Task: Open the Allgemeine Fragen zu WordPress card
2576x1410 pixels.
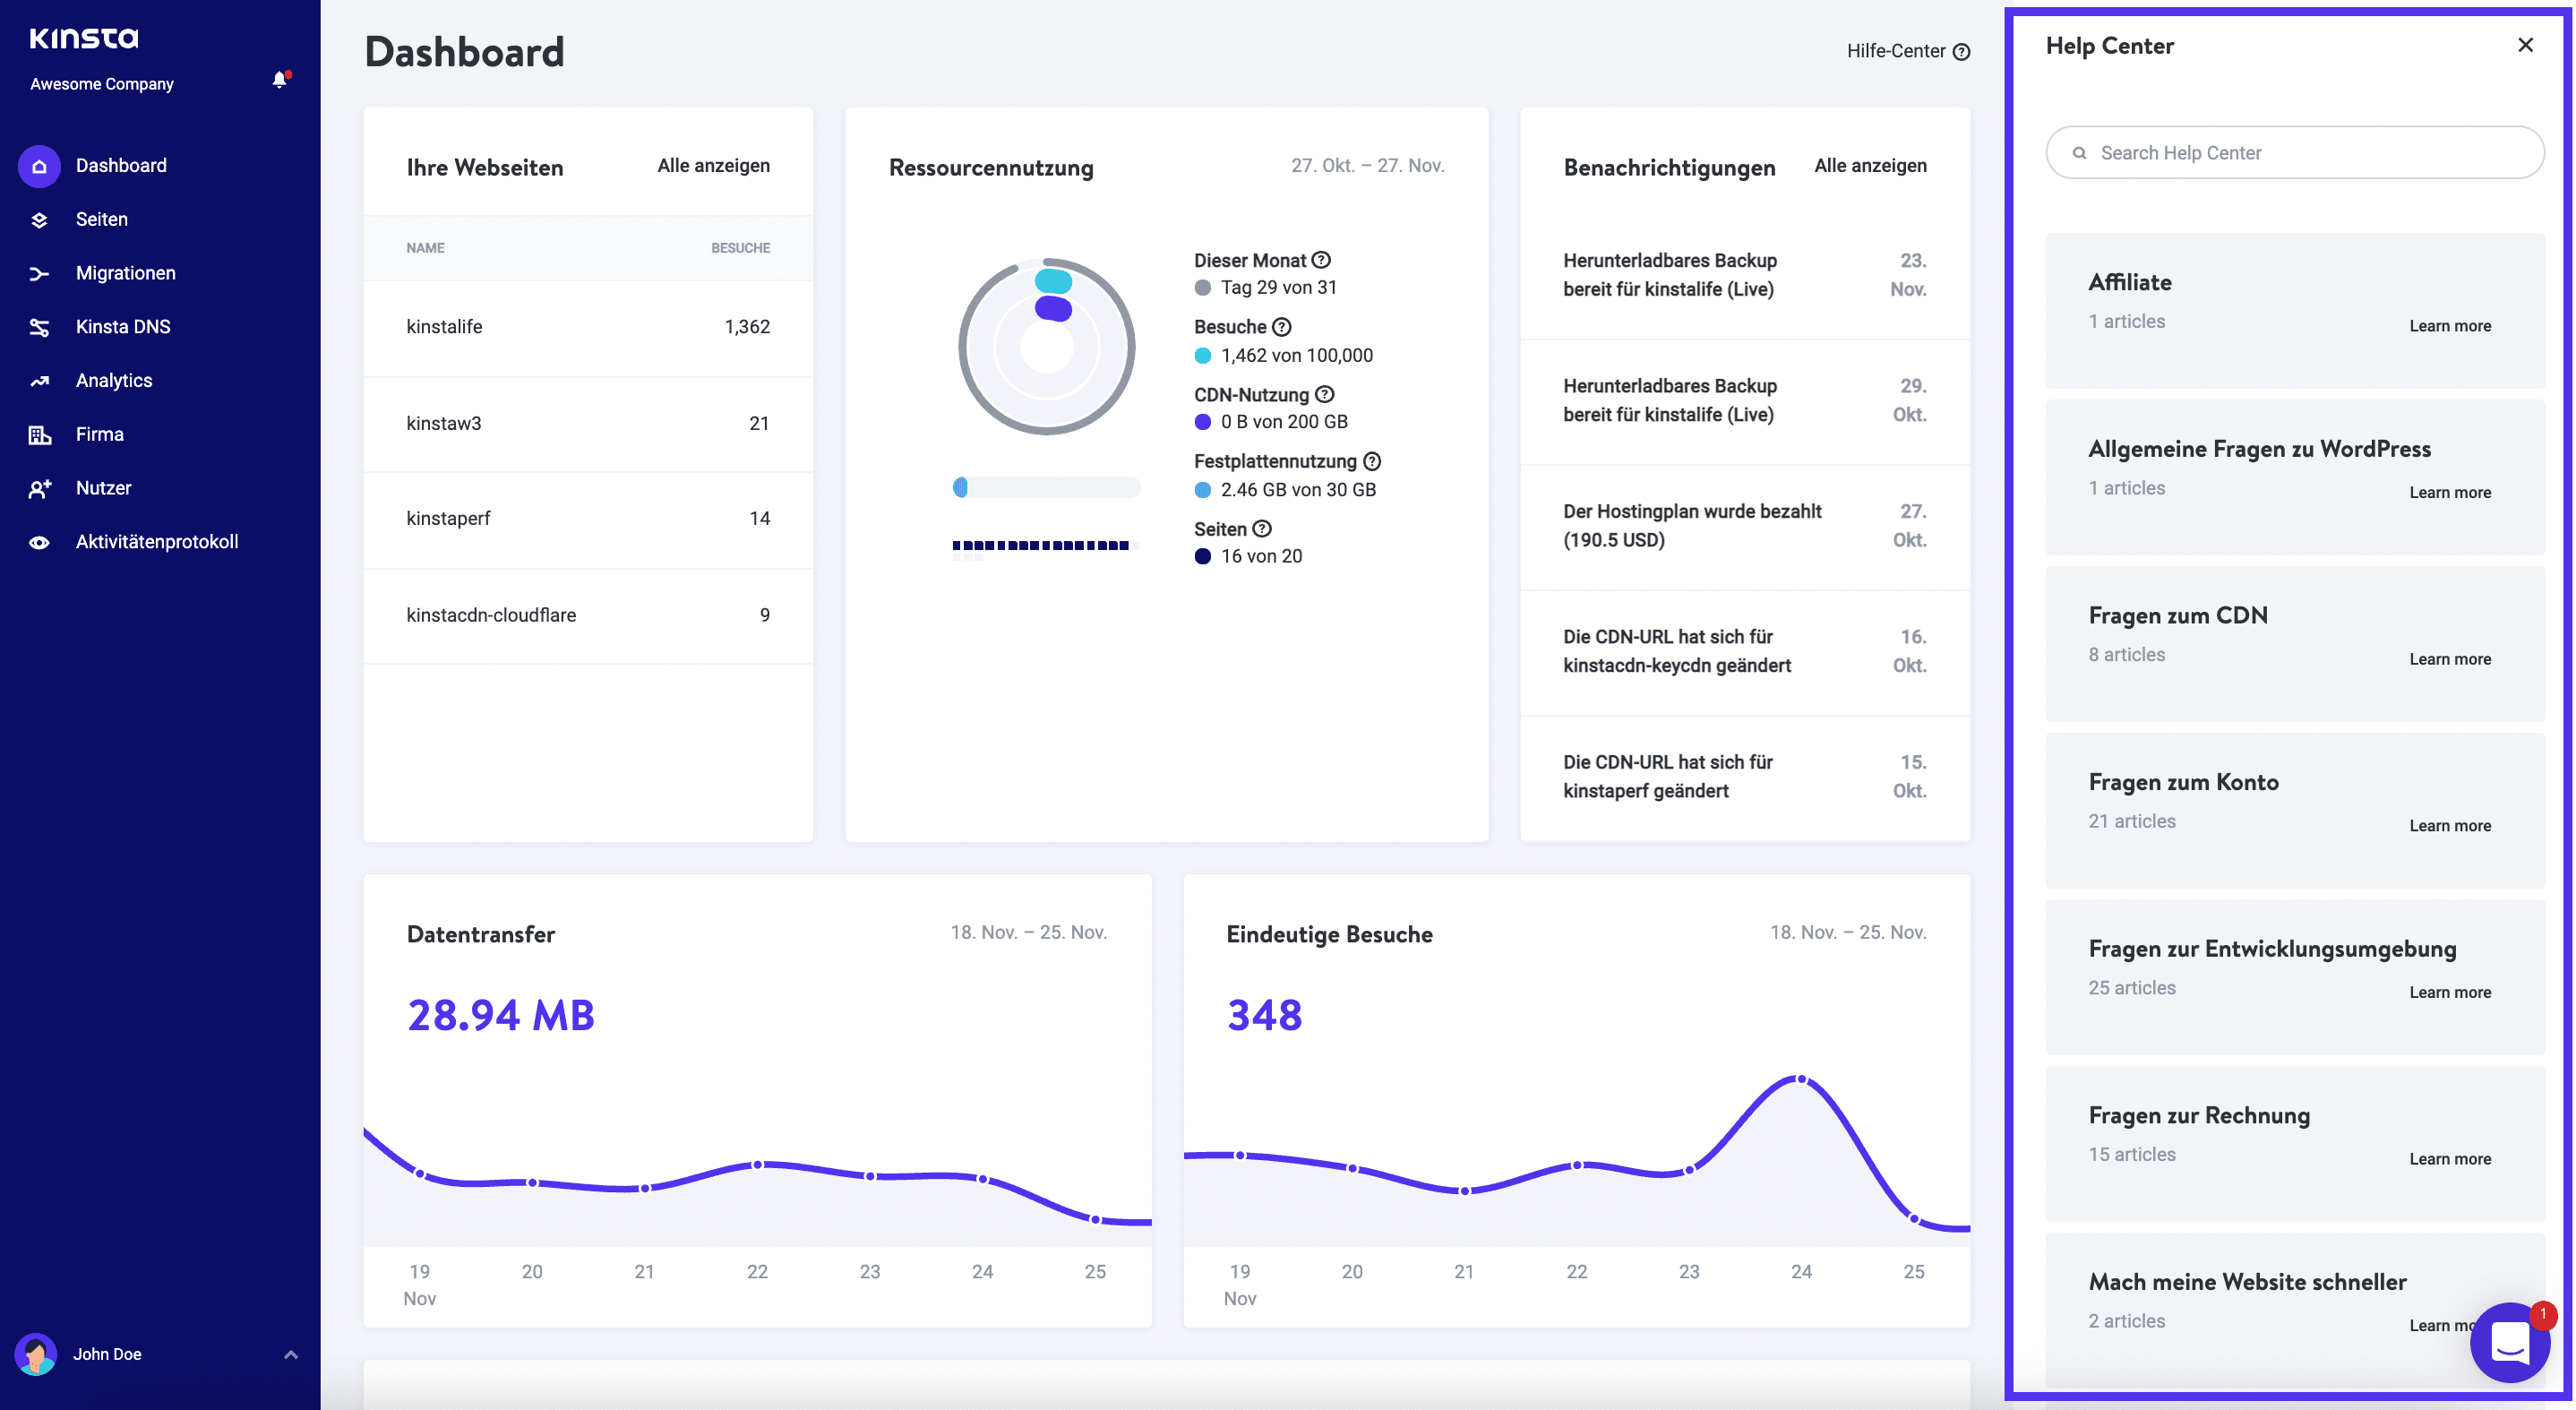Action: [x=2294, y=477]
